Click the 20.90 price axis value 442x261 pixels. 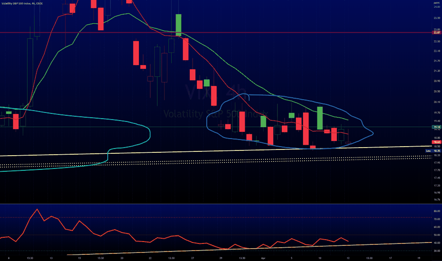pyautogui.click(x=437, y=81)
